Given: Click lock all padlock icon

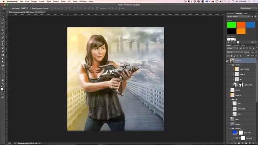Looking at the screenshot, I should pos(240,56).
